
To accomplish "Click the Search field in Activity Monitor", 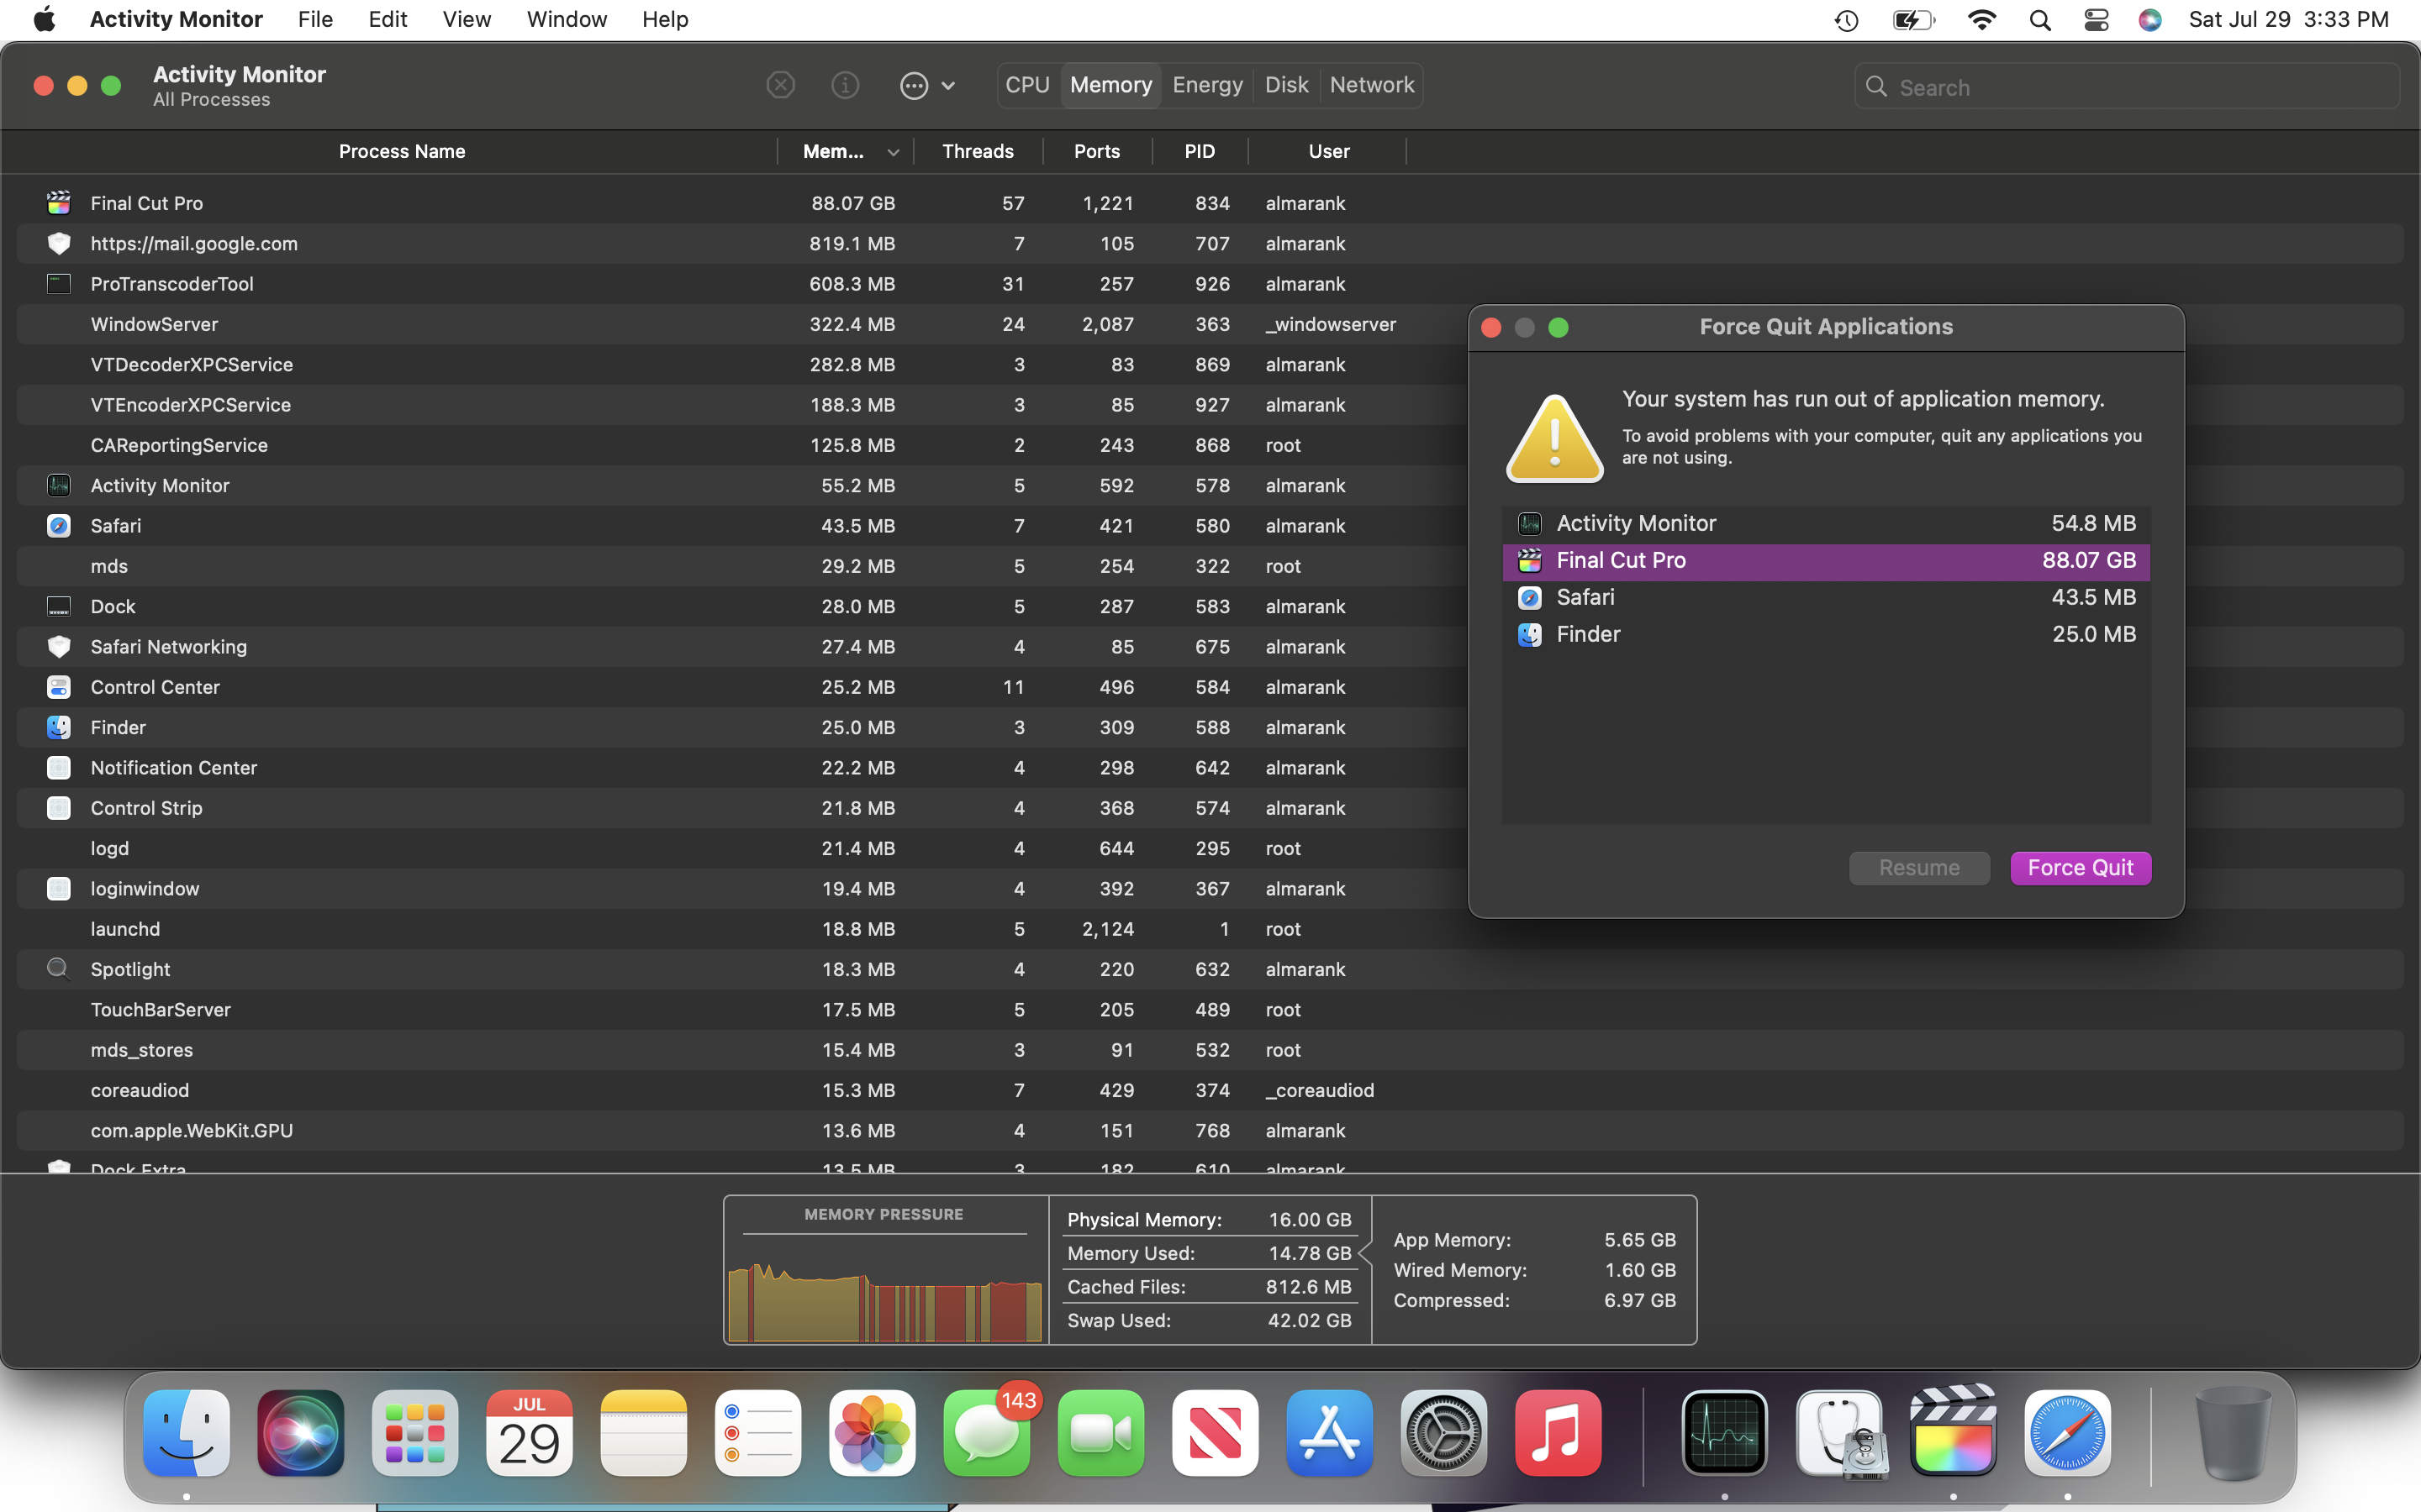I will tap(2141, 88).
